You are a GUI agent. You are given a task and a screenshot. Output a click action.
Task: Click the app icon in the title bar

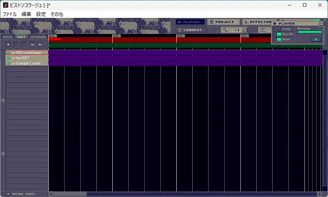(6, 5)
